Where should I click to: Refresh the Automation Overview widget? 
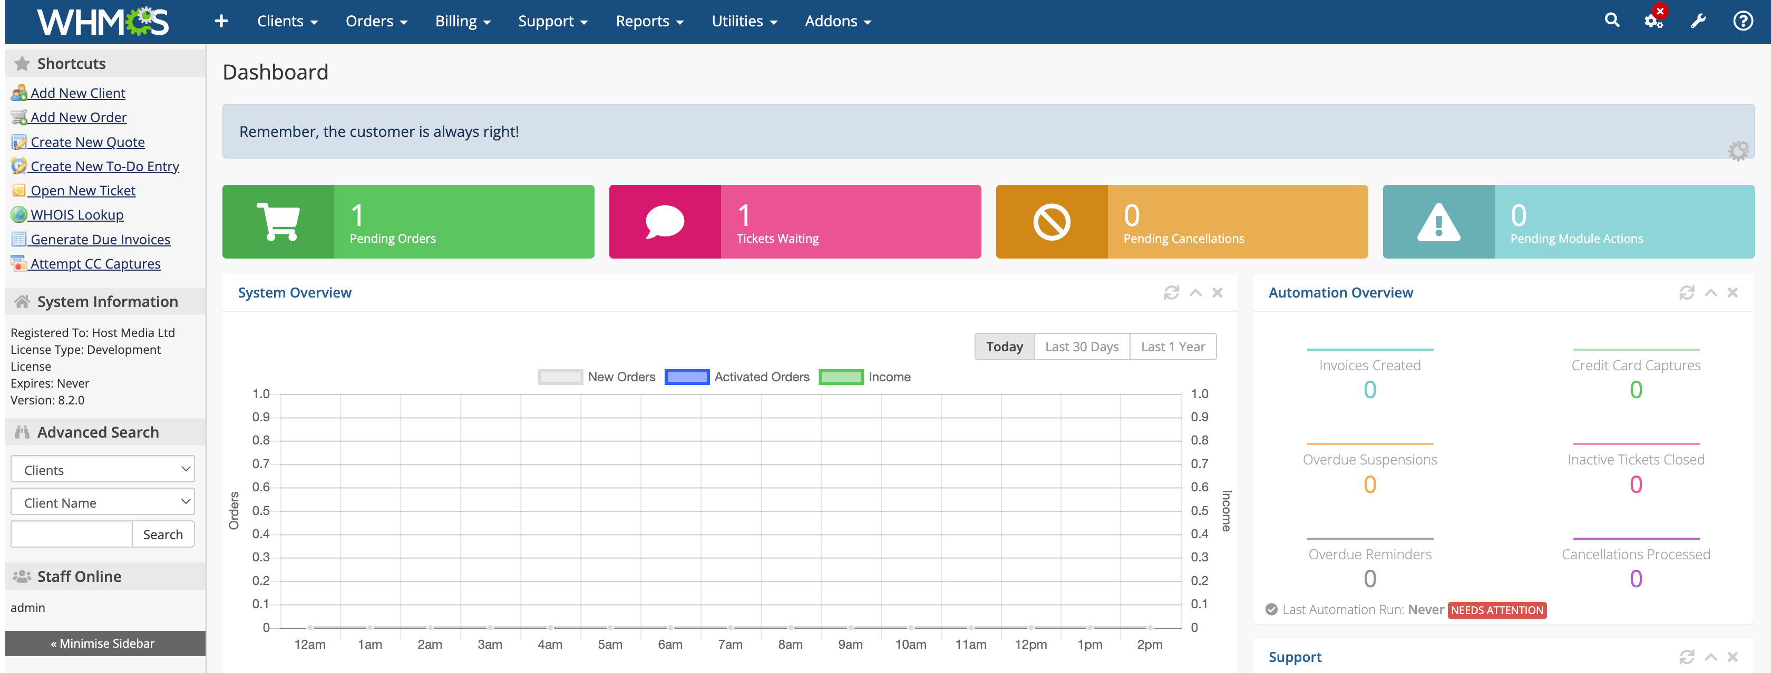point(1687,293)
